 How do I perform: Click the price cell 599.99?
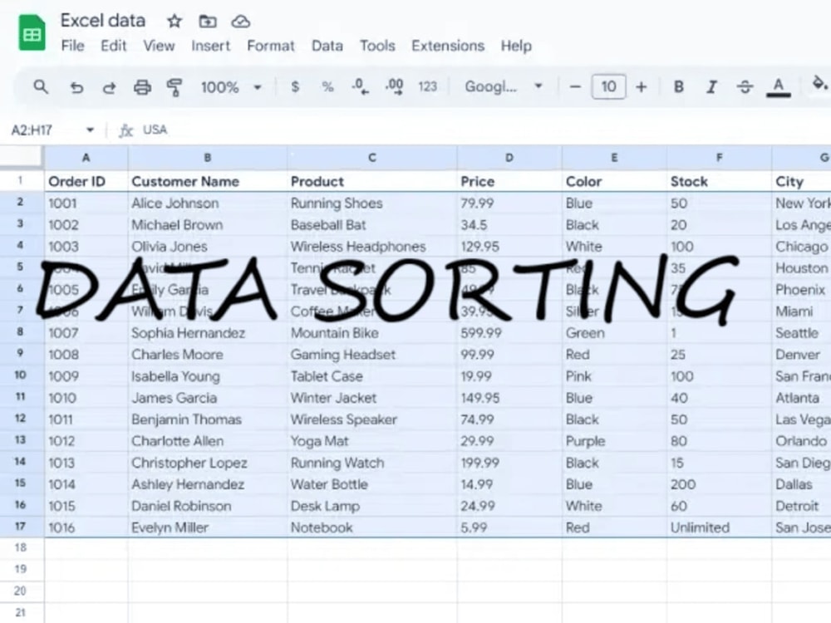tap(509, 333)
